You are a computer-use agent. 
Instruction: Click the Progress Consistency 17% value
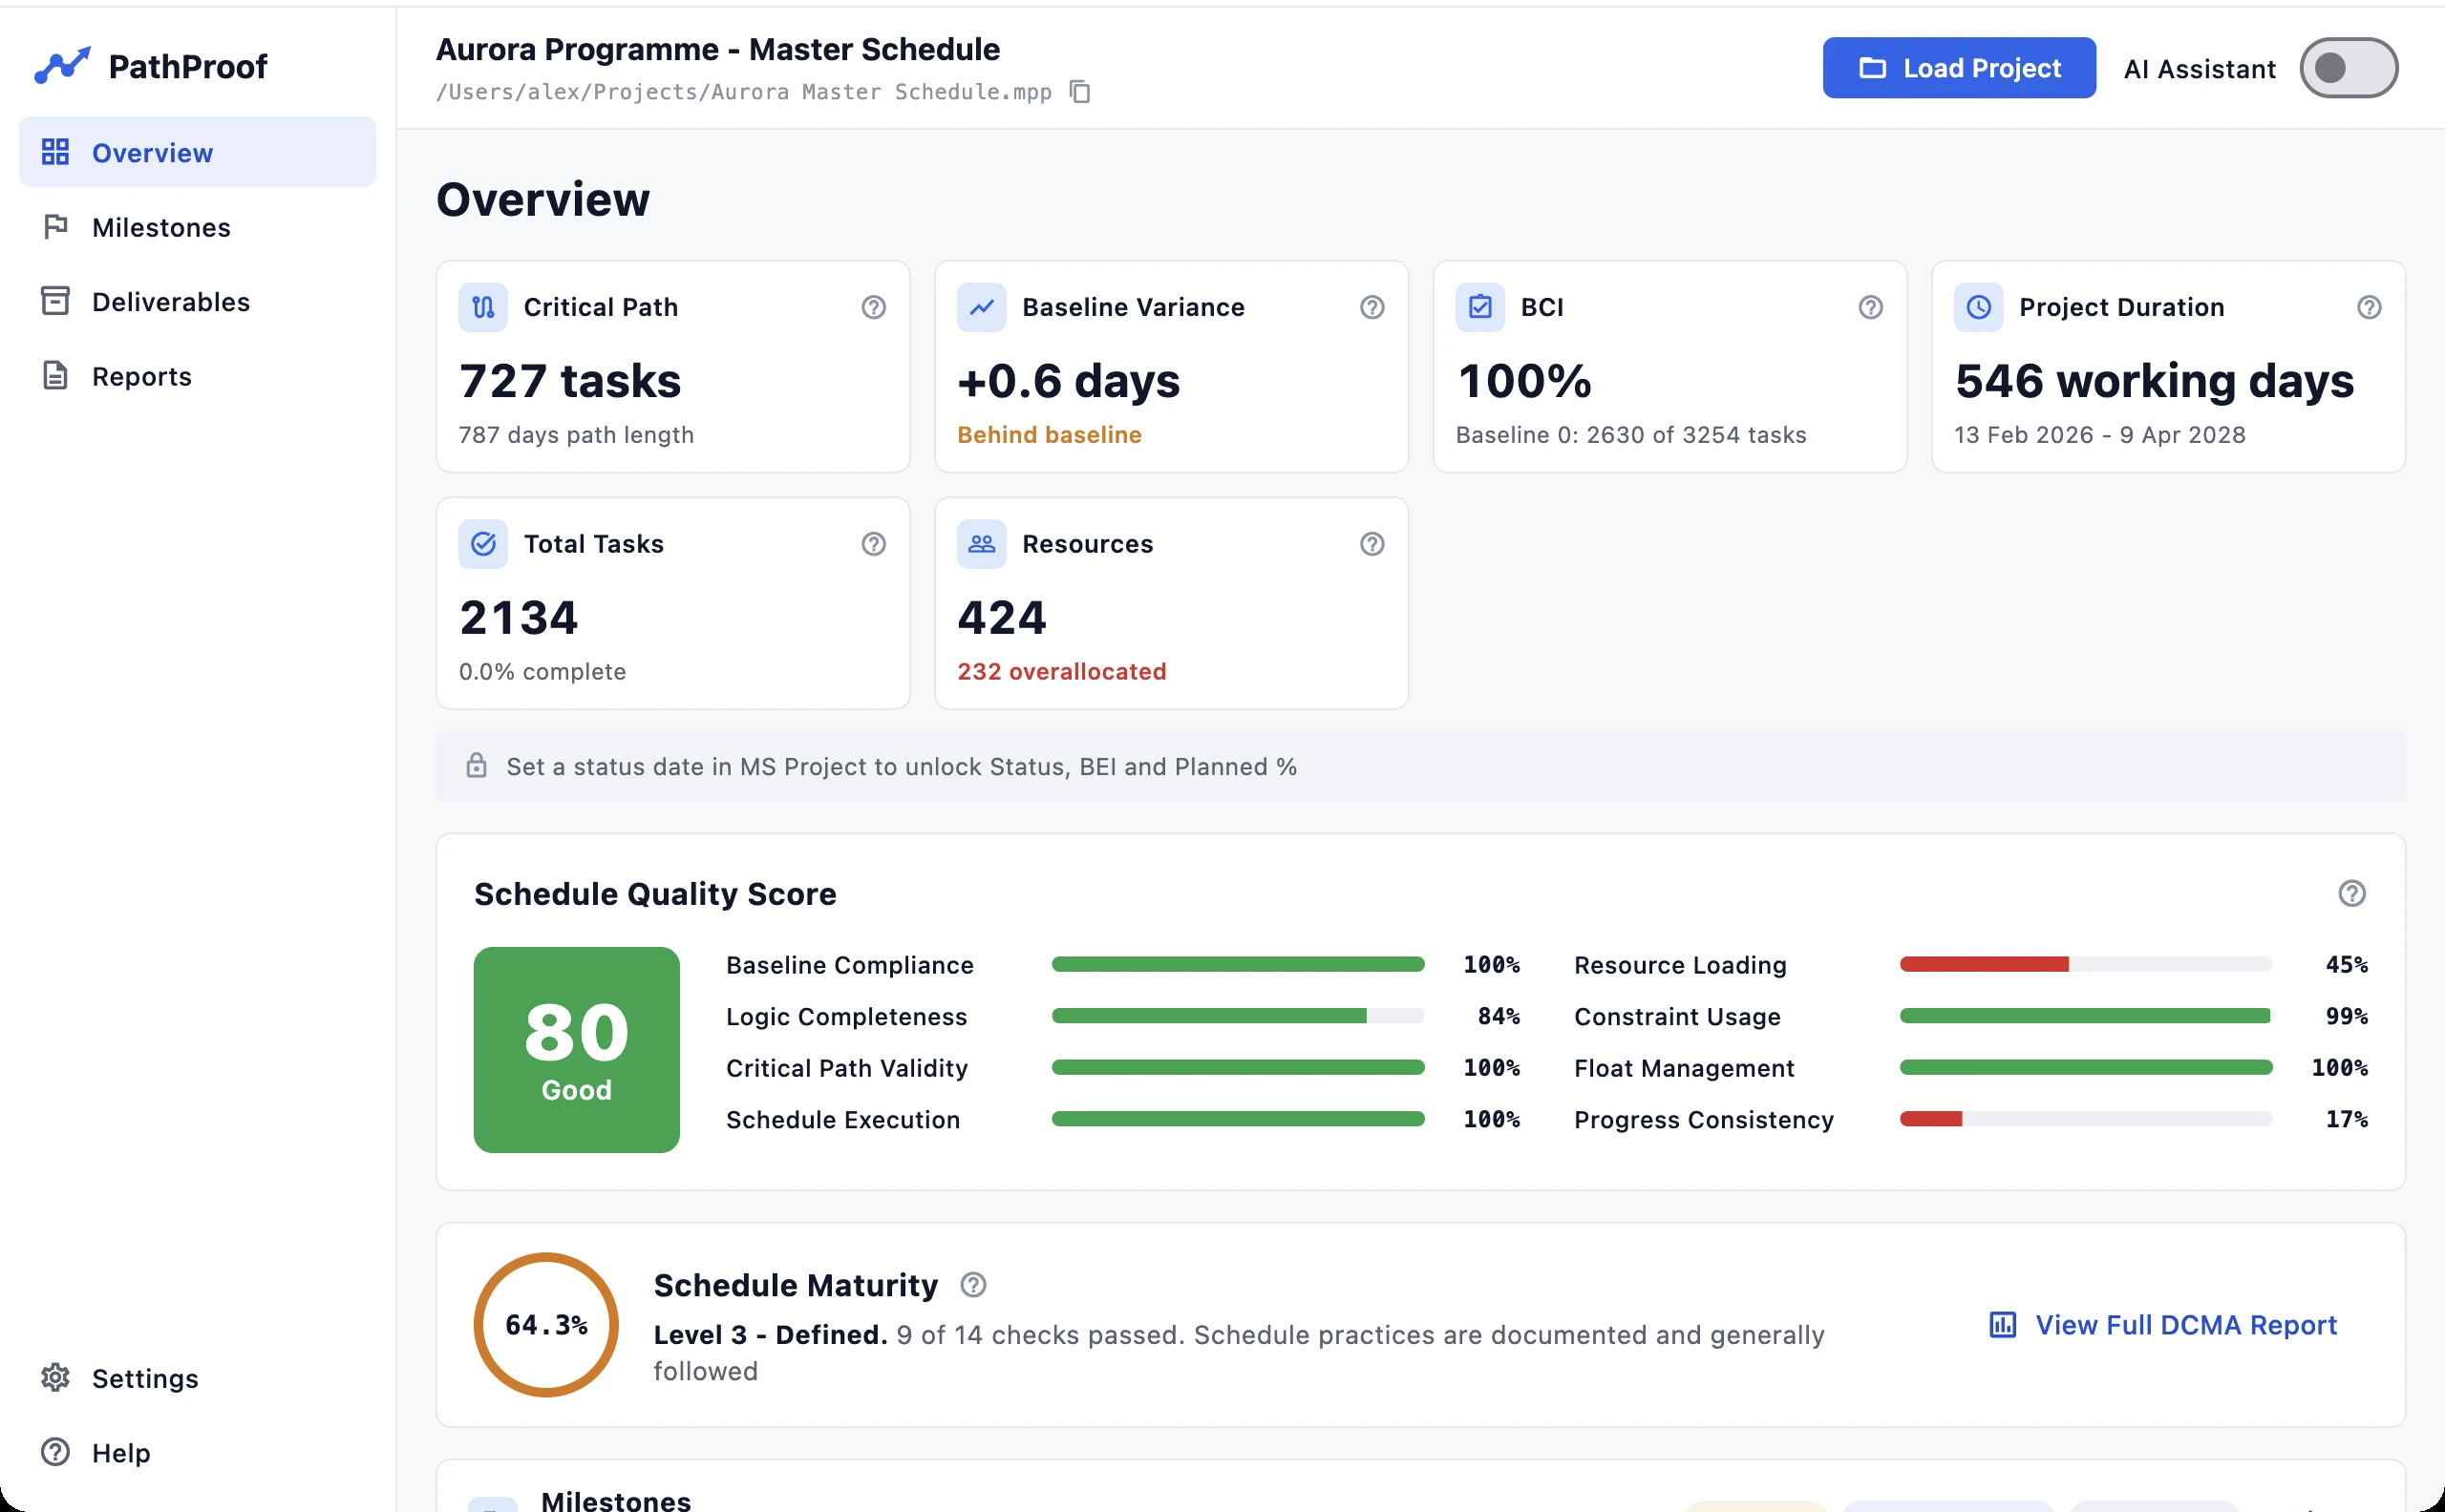click(2346, 1120)
